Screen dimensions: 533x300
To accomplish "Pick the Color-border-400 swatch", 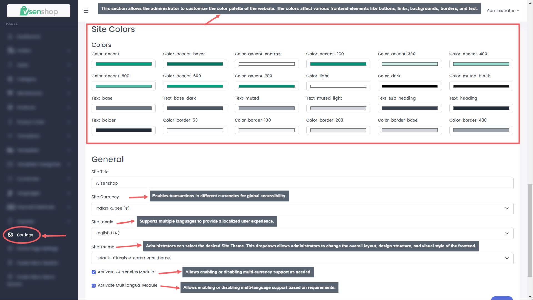I will [481, 130].
